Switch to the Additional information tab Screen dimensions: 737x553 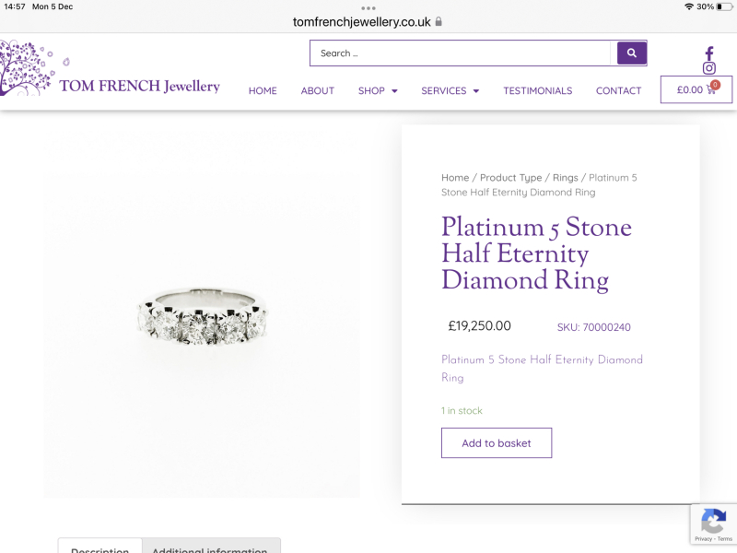210,547
